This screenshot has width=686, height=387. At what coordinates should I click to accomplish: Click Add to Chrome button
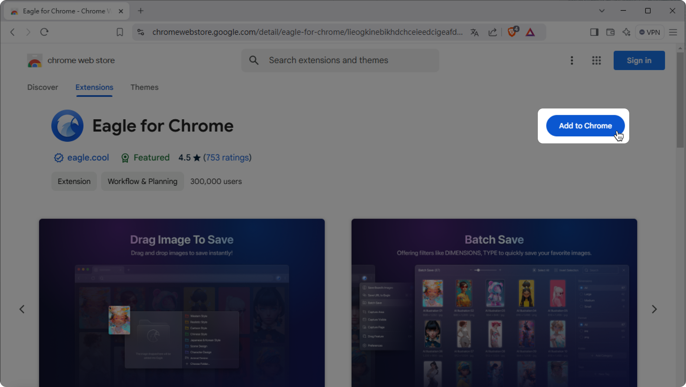(585, 126)
